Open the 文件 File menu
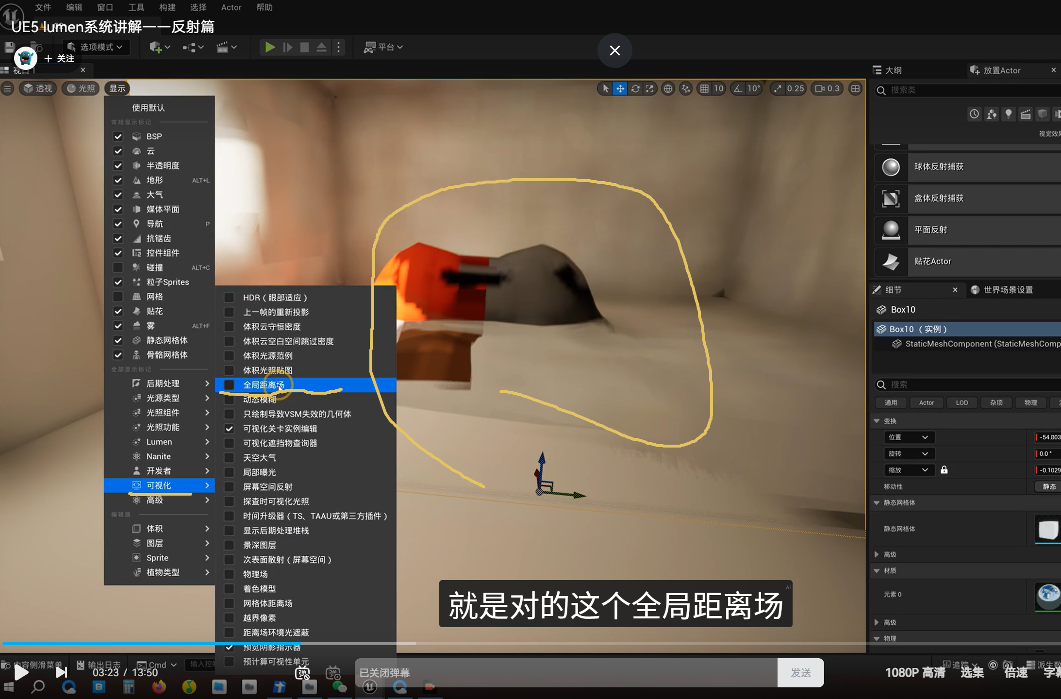This screenshot has width=1061, height=699. 43,7
